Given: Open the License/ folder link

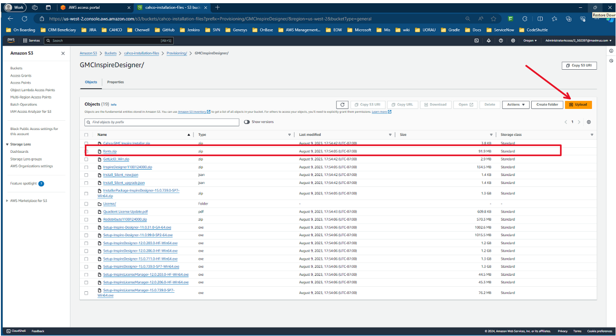Looking at the screenshot, I should pos(109,204).
